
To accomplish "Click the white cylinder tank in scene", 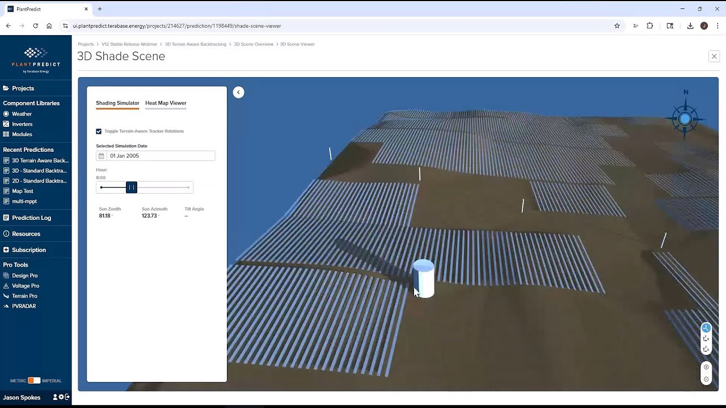I will pyautogui.click(x=424, y=278).
